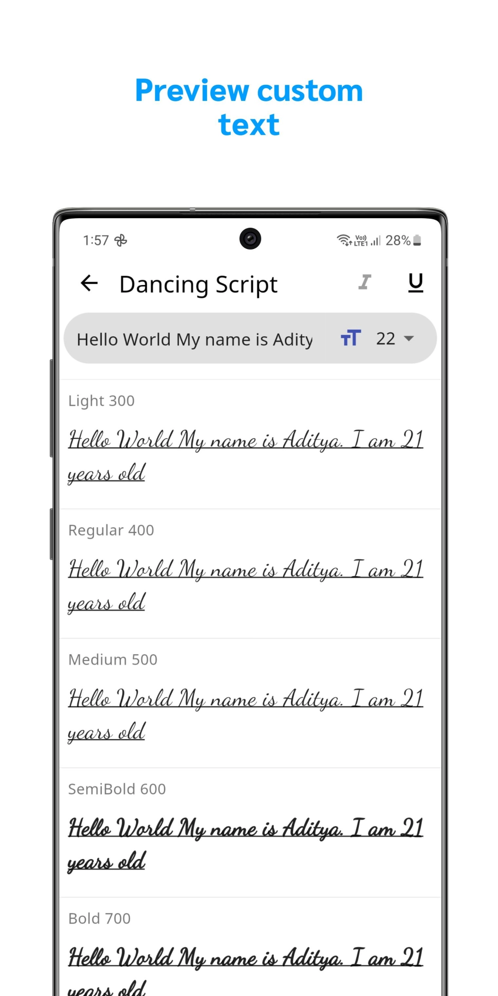498x996 pixels.
Task: Select the Light 300 weight label
Action: click(x=101, y=401)
